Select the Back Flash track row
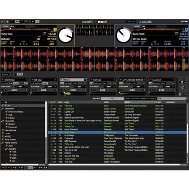This screenshot has width=189, height=189. point(117,132)
